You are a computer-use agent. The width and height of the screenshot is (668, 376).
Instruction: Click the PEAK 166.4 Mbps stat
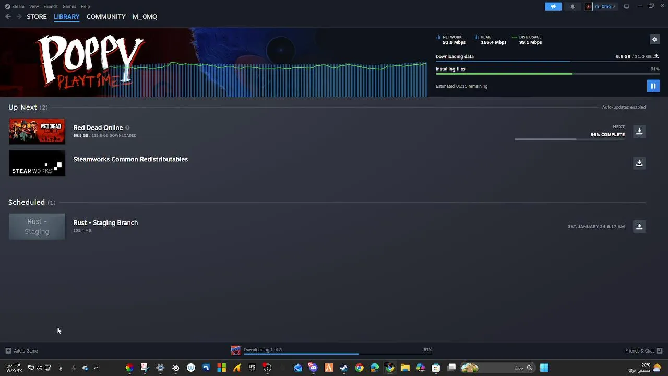[491, 40]
